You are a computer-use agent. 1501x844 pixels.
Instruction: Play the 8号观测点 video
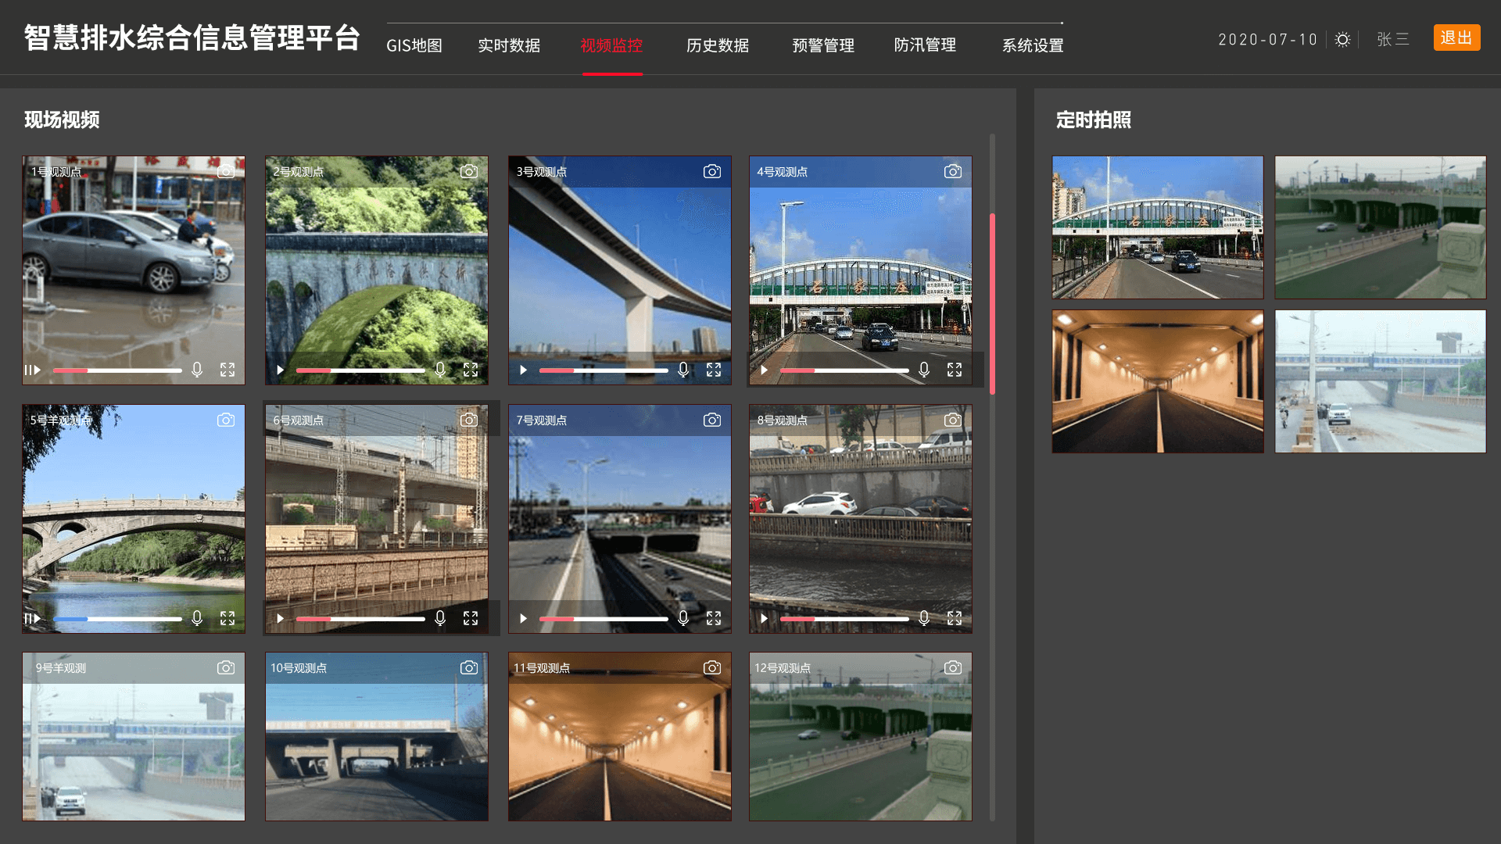coord(764,618)
